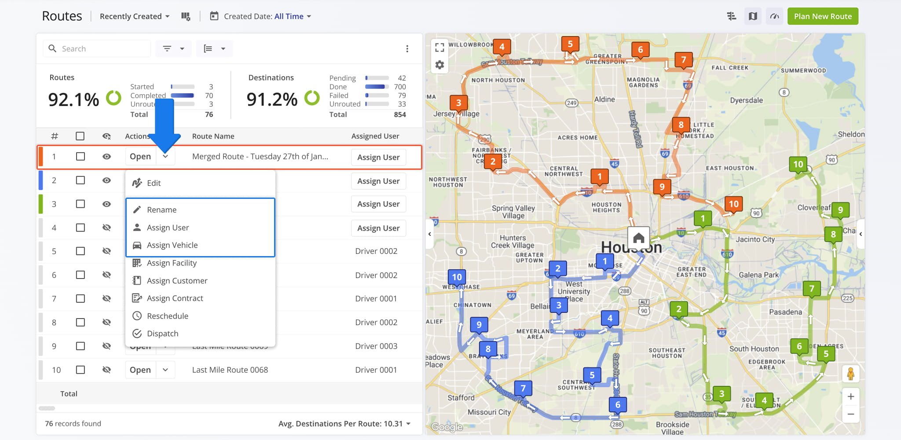
Task: Click the calendar icon beside Created Date
Action: 214,16
